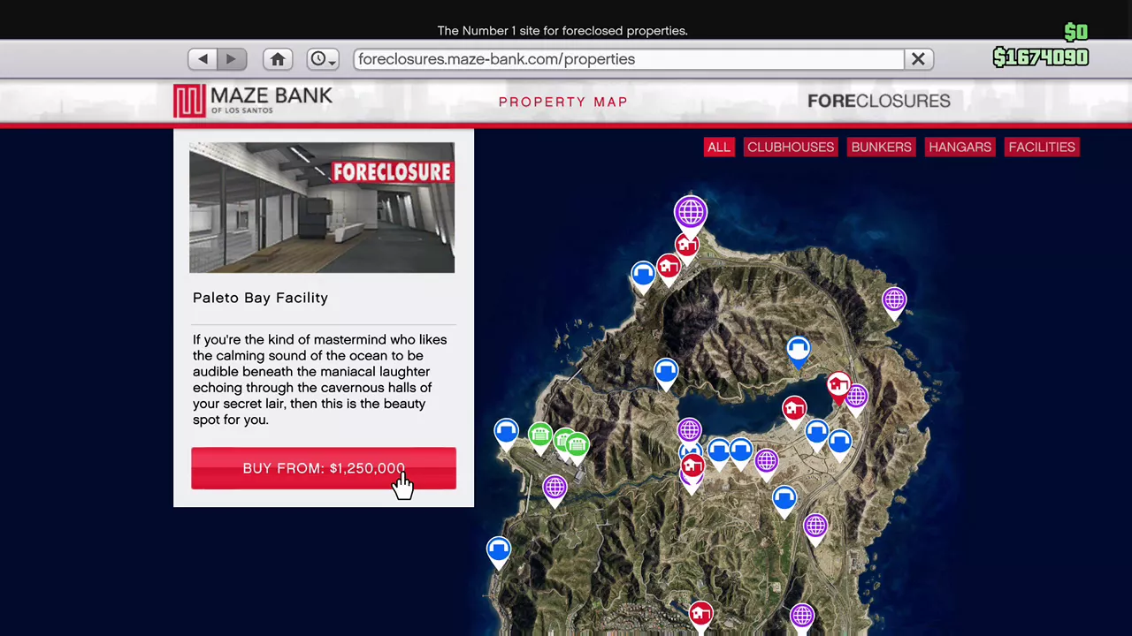This screenshot has width=1132, height=636.
Task: Filter the map by FACILITIES
Action: [x=1042, y=147]
